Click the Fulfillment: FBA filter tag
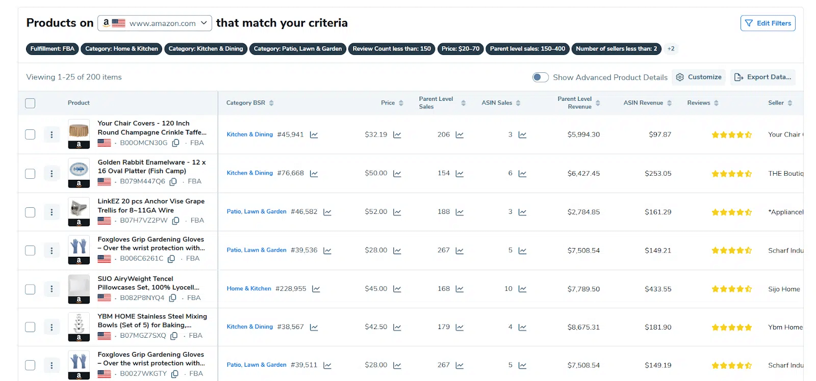Viewport: 816px width, 381px height. pos(52,49)
